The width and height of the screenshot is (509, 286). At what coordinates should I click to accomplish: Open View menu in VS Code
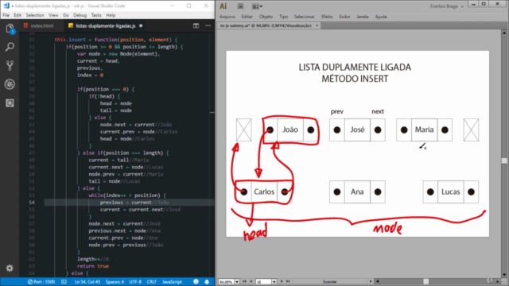53,15
